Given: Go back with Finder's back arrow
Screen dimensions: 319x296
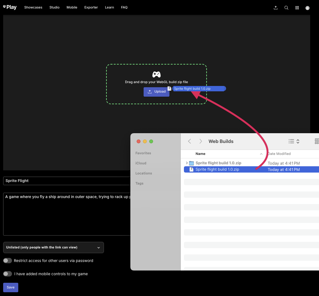Looking at the screenshot, I should [x=190, y=141].
